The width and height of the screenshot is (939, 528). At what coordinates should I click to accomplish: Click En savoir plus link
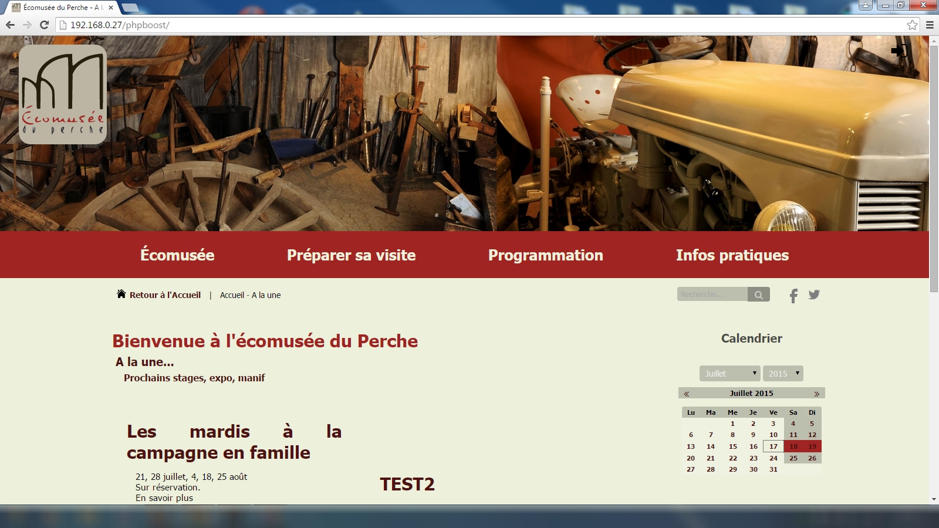click(164, 498)
